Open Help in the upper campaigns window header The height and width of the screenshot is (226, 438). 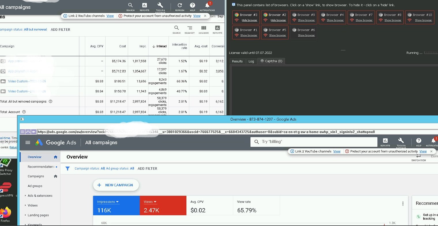(192, 5)
